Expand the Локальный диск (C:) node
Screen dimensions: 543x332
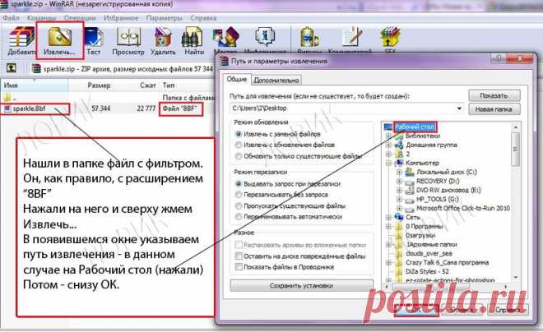[399, 172]
